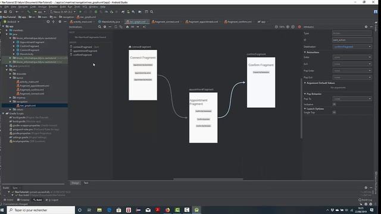Open device selector dropdown in toolbar
This screenshot has height=214, width=381.
[x=63, y=12]
